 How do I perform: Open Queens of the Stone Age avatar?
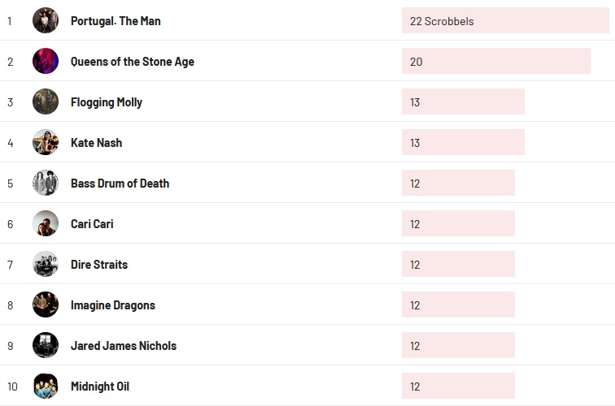(x=46, y=61)
